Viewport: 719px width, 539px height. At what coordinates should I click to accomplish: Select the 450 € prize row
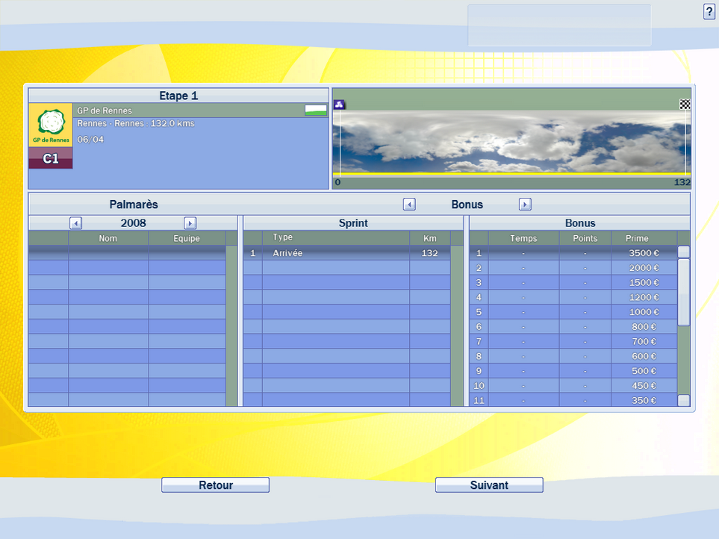(573, 385)
